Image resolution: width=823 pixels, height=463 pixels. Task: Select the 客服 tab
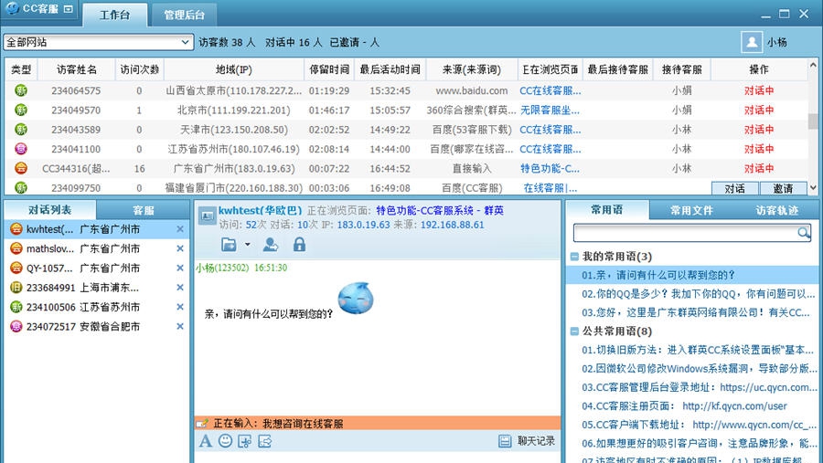[143, 210]
